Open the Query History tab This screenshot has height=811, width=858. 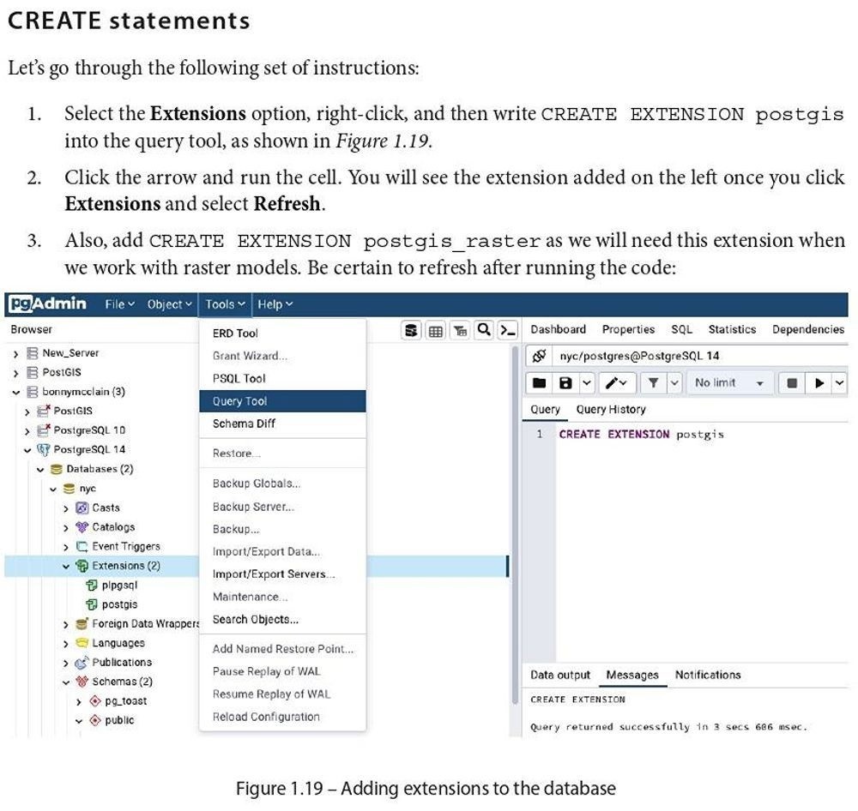611,410
